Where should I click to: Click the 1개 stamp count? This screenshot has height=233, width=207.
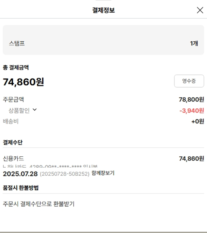pos(194,43)
